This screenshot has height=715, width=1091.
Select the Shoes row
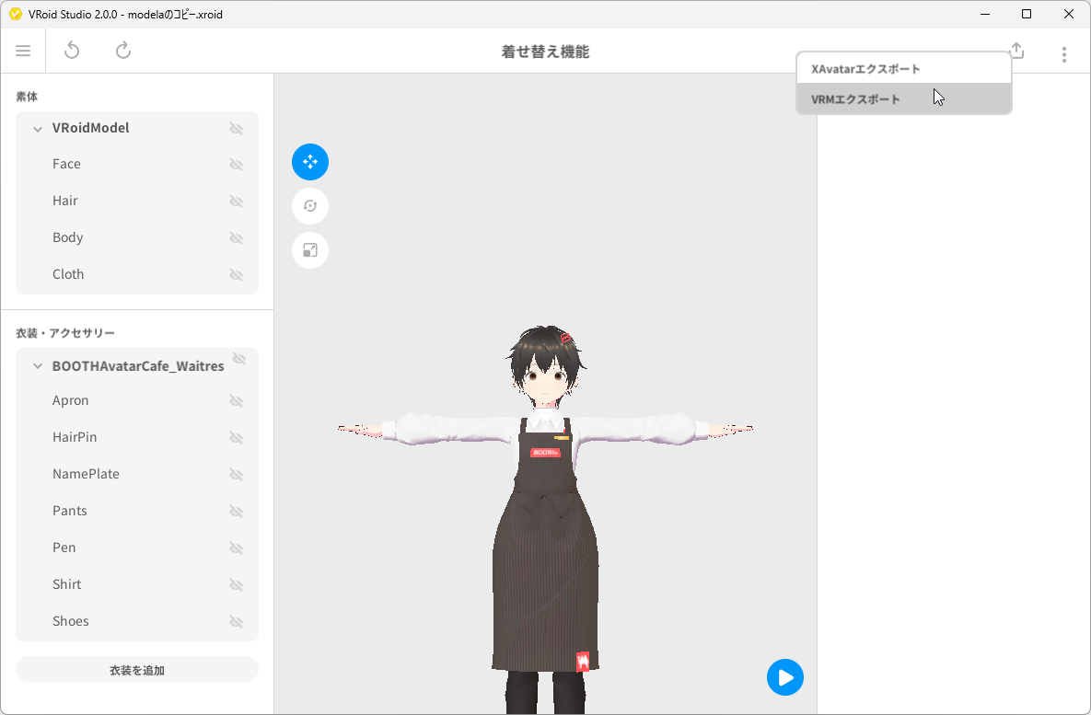coord(137,622)
